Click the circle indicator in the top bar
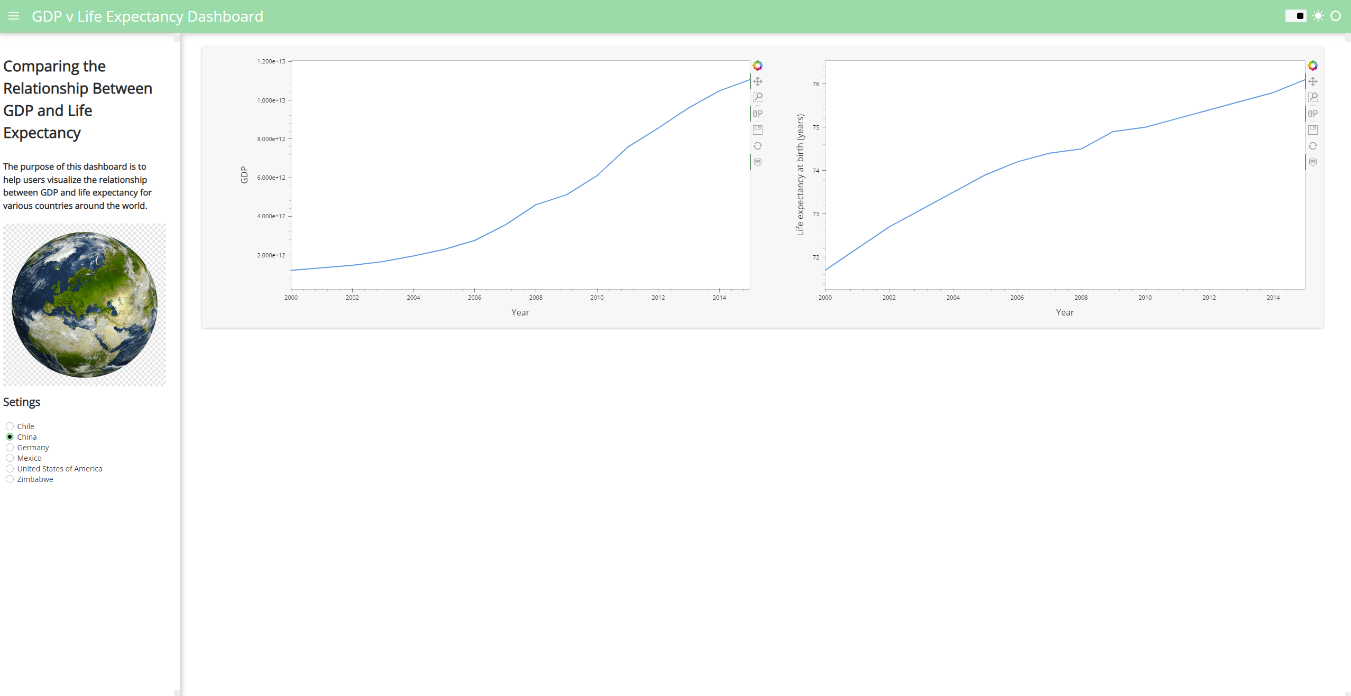Viewport: 1351px width, 696px height. click(1336, 16)
